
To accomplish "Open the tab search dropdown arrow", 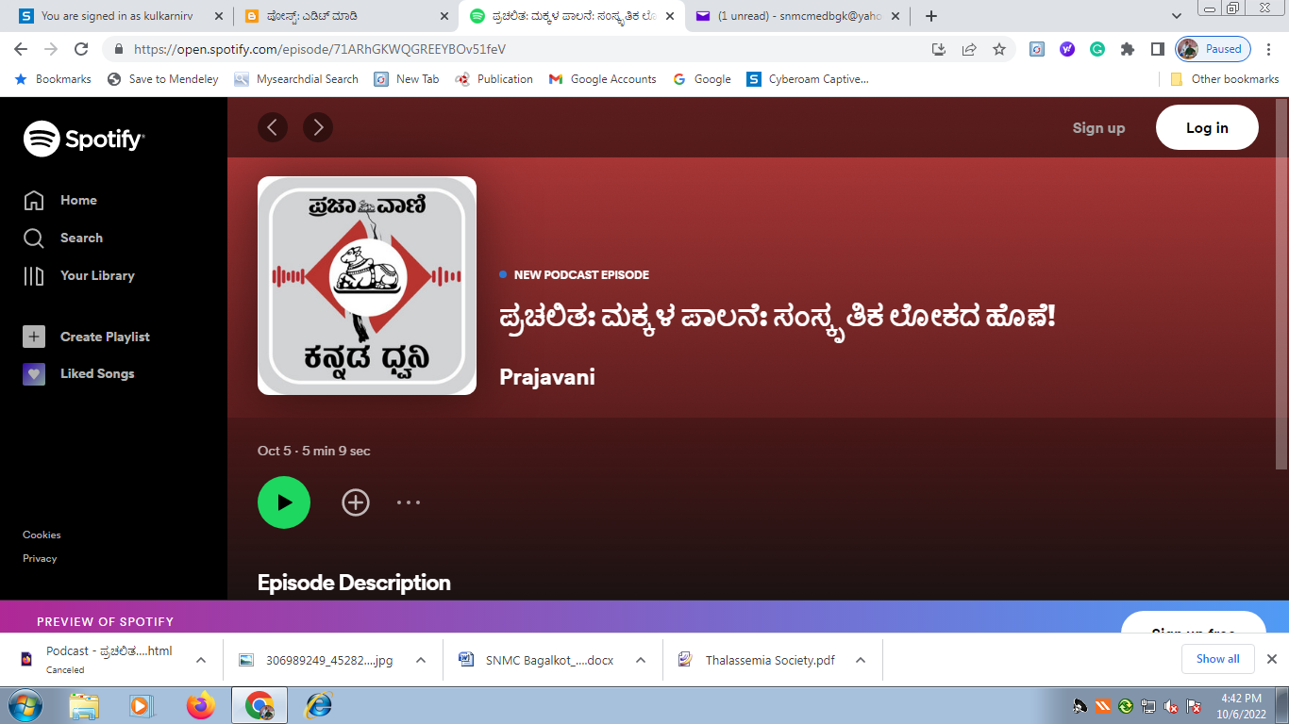I will [1177, 16].
